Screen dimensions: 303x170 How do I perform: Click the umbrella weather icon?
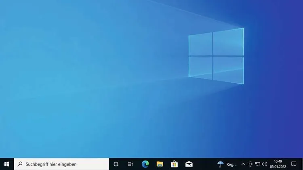coord(221,164)
